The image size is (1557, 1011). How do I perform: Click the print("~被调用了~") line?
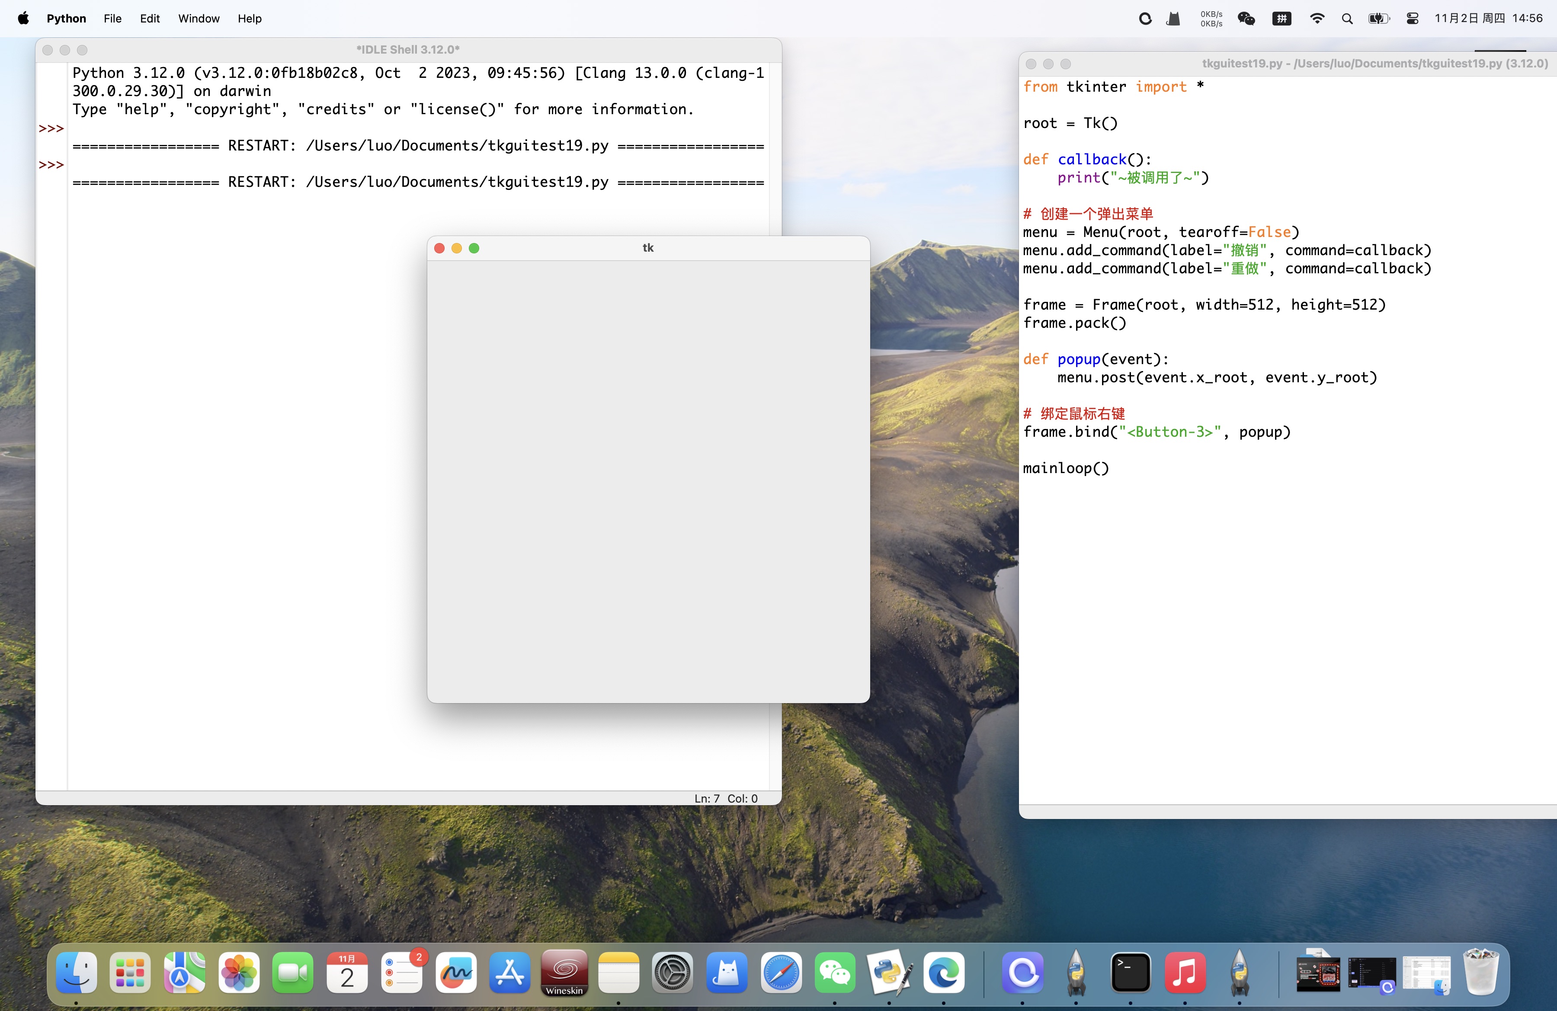1133,178
